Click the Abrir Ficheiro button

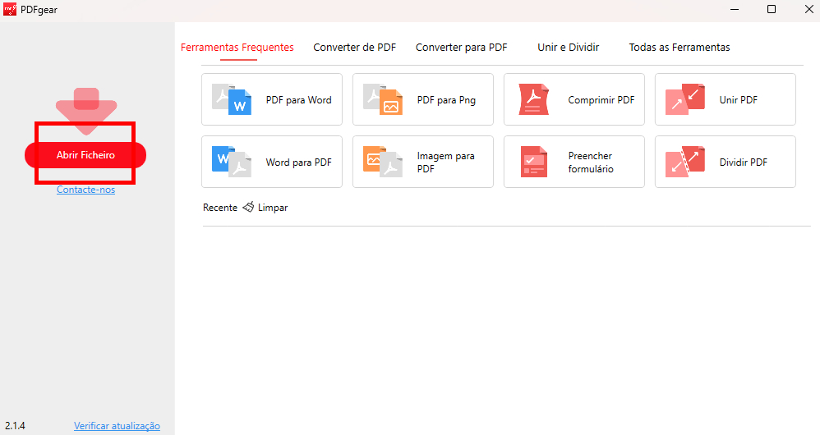click(85, 155)
